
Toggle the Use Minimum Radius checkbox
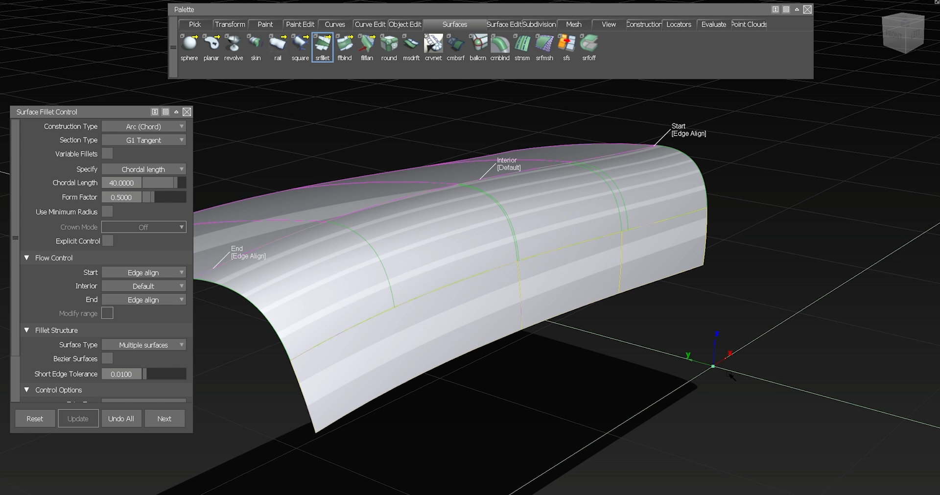pos(107,212)
